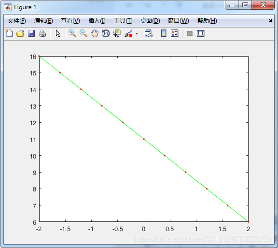Close the Figure 1 window

[x=263, y=5]
